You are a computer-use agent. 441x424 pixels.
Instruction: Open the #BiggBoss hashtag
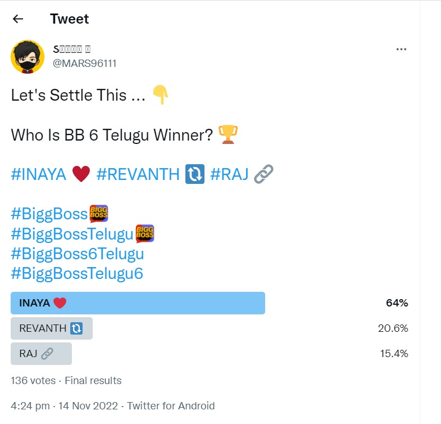tap(49, 214)
